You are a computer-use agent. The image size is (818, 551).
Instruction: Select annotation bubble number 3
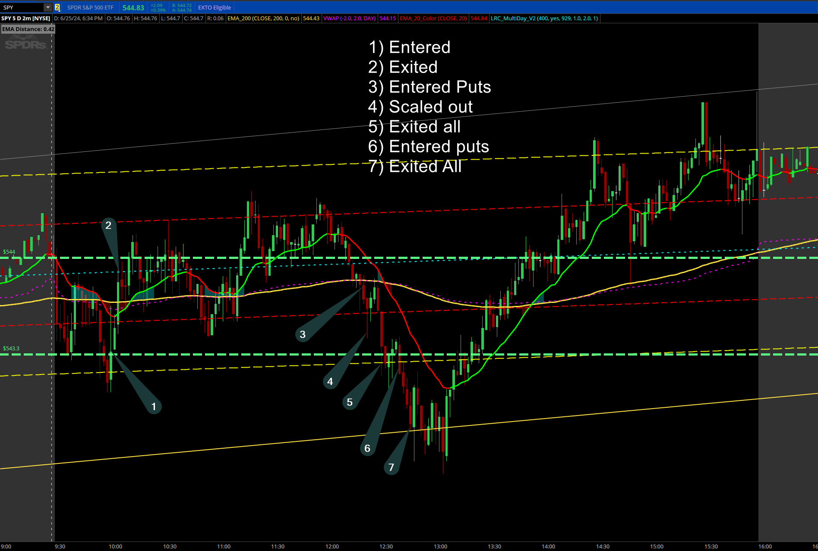pyautogui.click(x=303, y=334)
